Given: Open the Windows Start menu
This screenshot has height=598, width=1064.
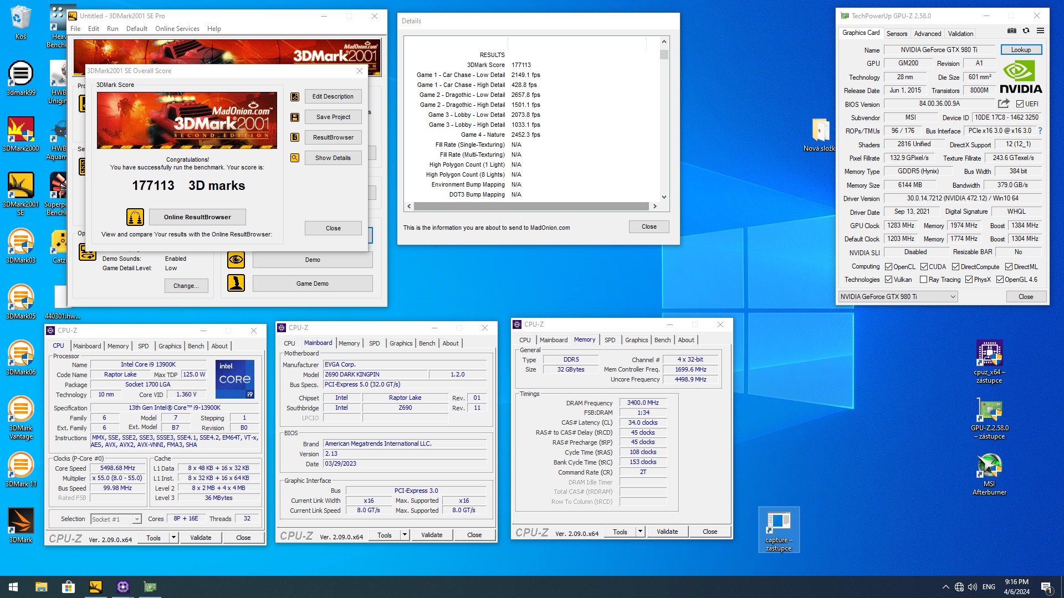Looking at the screenshot, I should [13, 587].
